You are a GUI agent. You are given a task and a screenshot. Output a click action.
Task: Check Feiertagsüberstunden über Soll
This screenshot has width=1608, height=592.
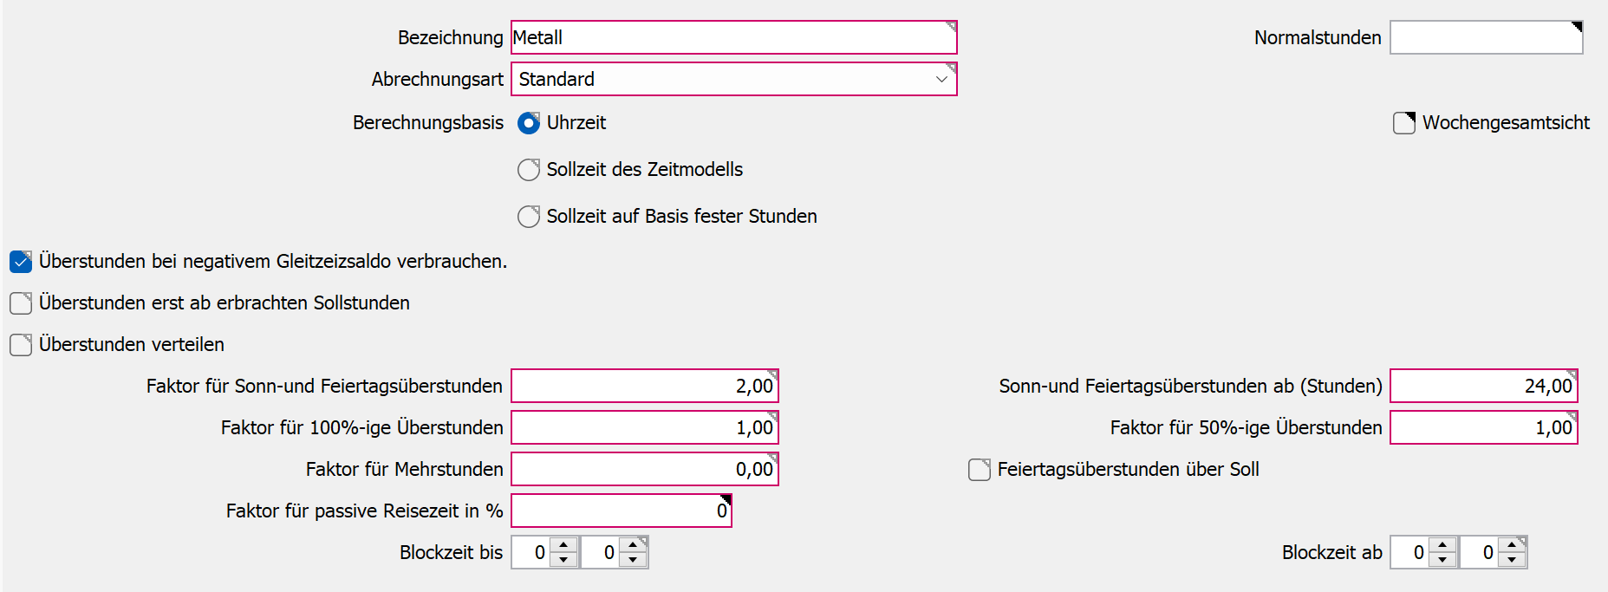click(980, 470)
